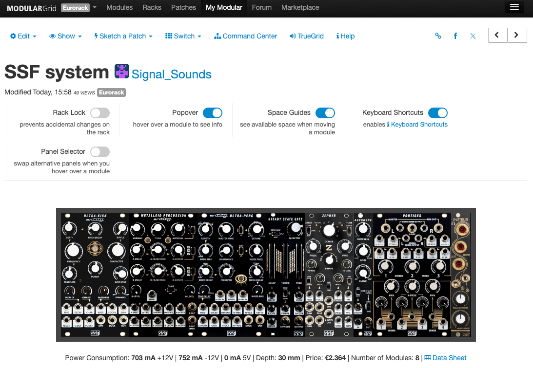Open the Switch dropdown
Viewport: 533px width, 368px height.
(x=183, y=36)
